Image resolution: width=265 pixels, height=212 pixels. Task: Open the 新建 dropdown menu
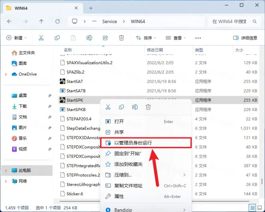coord(16,38)
